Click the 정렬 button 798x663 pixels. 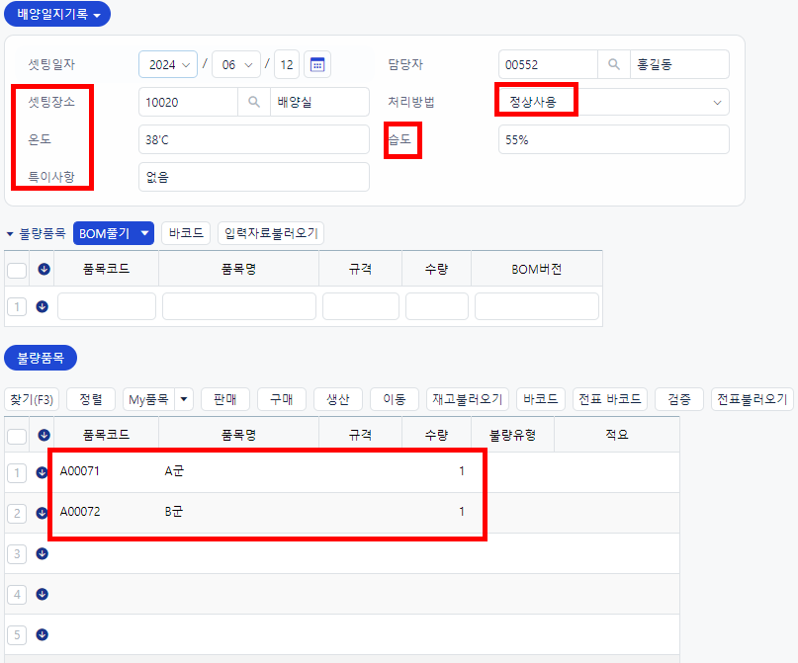(91, 399)
